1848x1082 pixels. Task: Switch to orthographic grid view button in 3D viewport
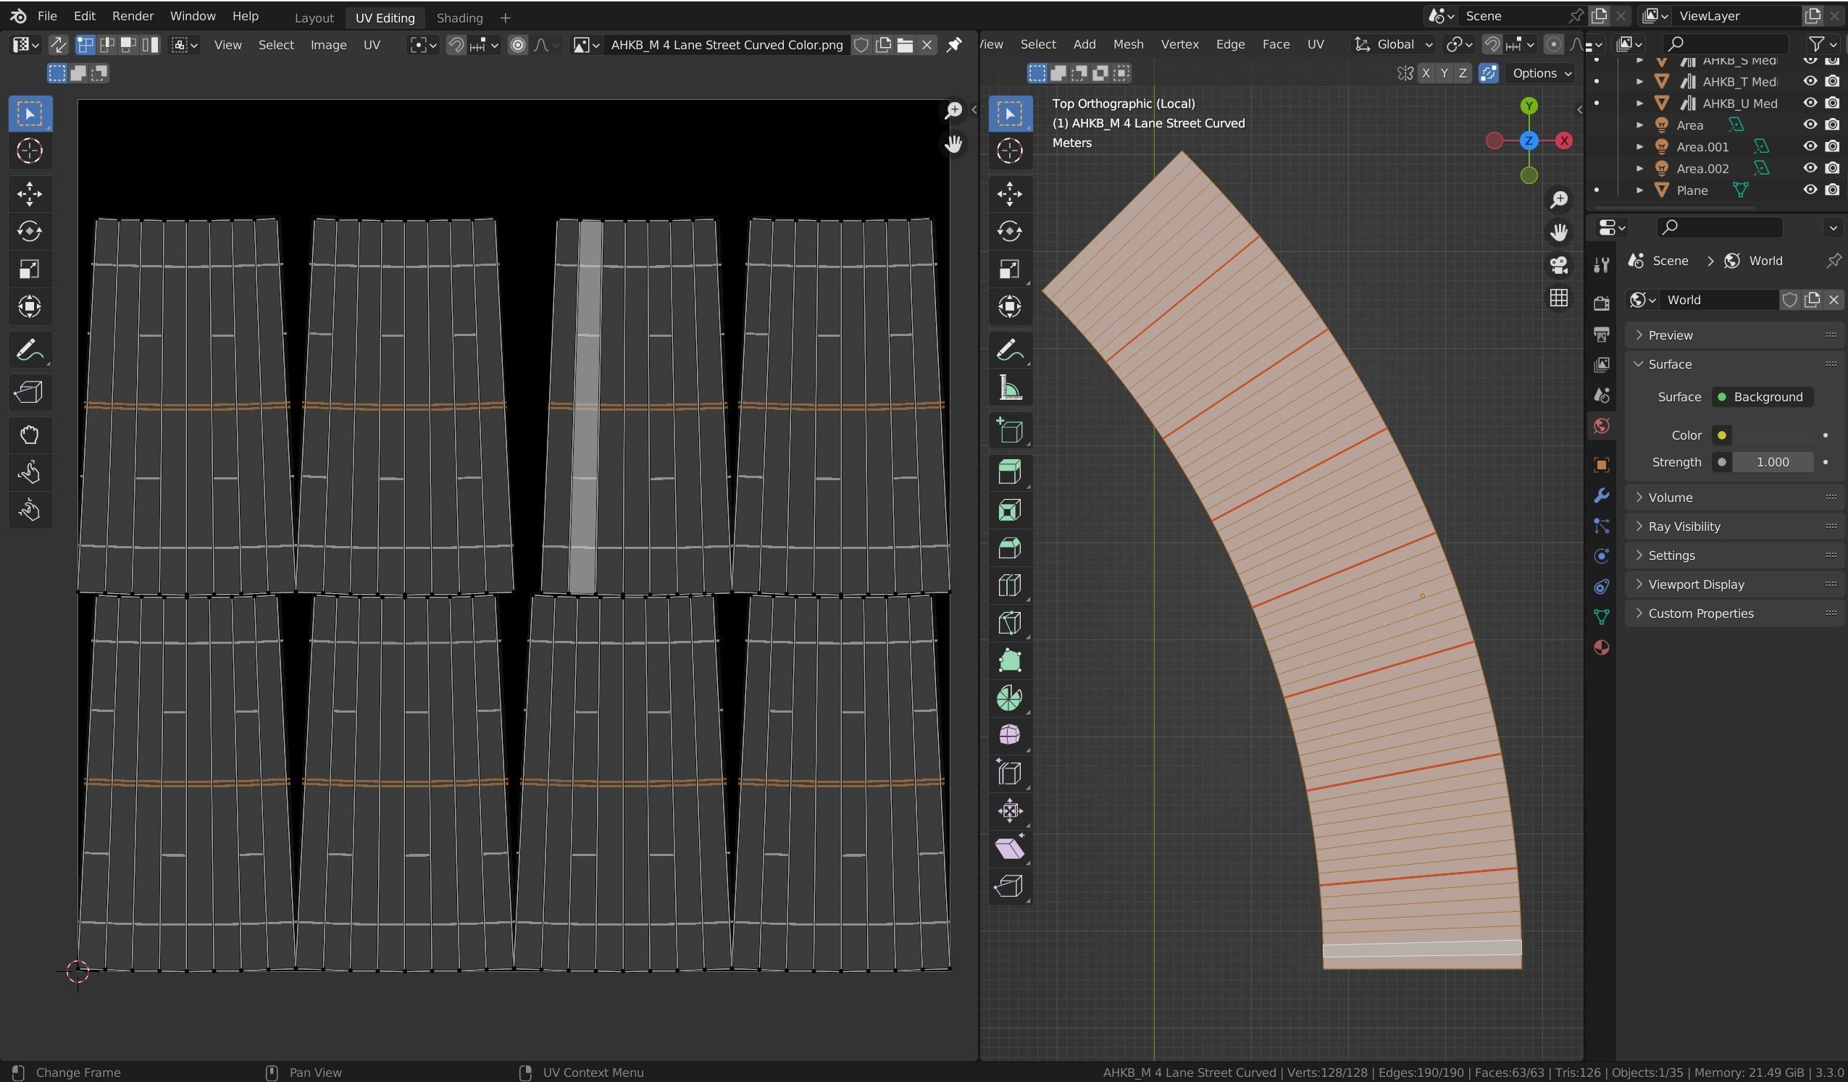[1558, 298]
